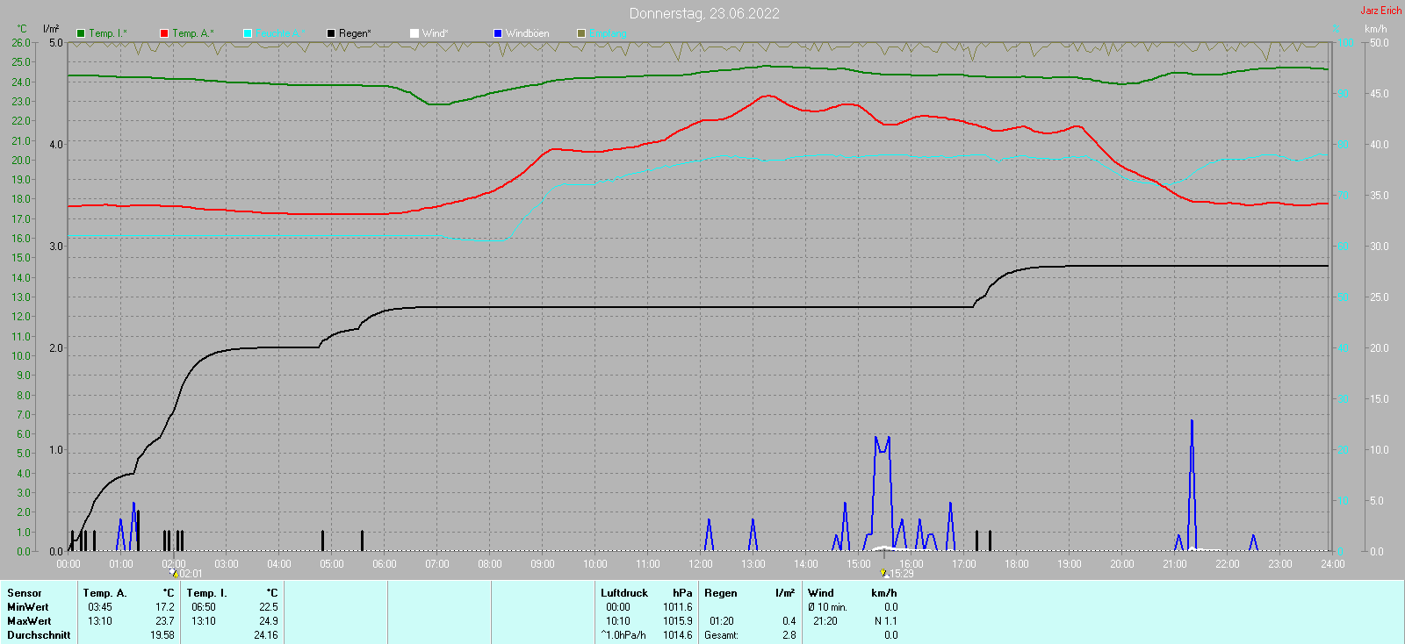This screenshot has height=644, width=1405.
Task: Click the date title Donnerstag, 23.06.2022
Action: coord(703,13)
